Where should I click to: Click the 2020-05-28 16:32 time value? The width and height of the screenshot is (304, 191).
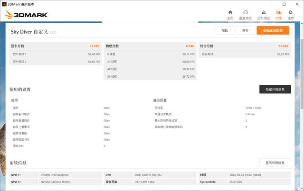coord(245,175)
